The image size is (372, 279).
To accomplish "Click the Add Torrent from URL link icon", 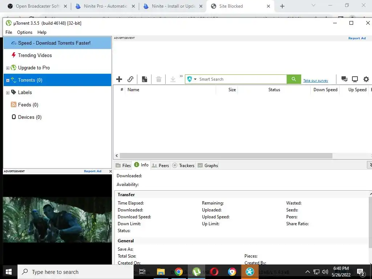I will [130, 79].
